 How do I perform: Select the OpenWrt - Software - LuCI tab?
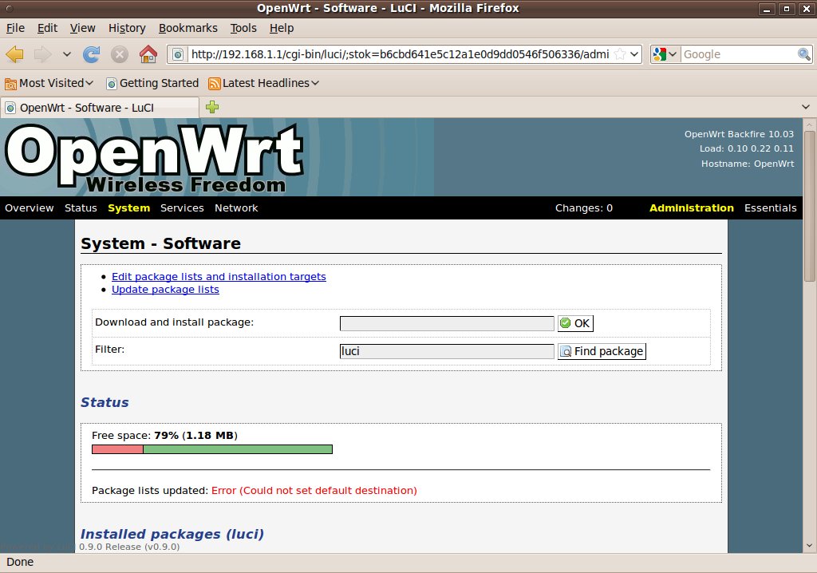pyautogui.click(x=100, y=108)
